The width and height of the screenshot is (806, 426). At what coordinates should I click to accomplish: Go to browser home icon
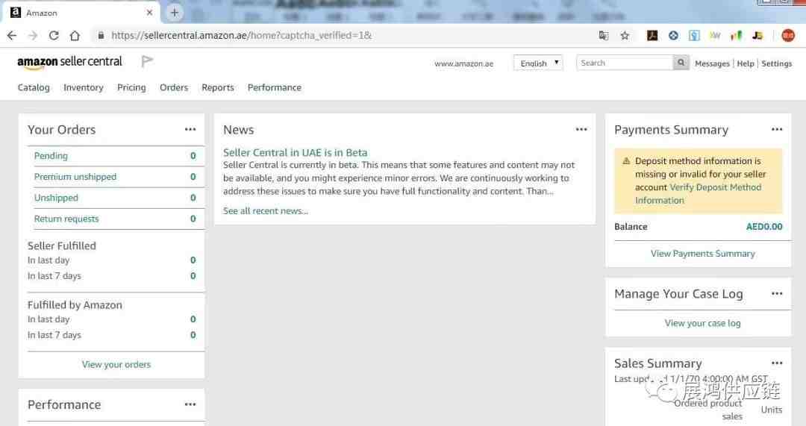(x=75, y=36)
